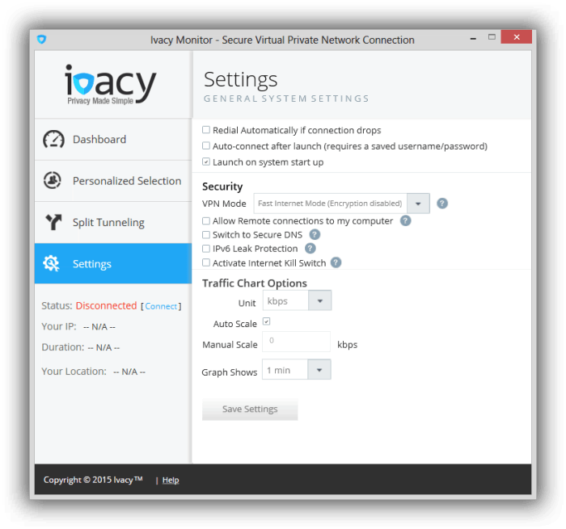
Task: Enable Redial Automatically if connection drops
Action: tap(206, 130)
